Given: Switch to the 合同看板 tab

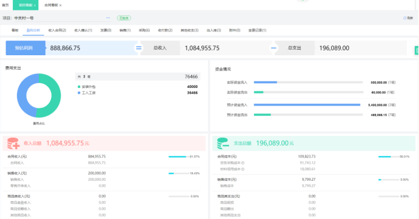Looking at the screenshot, I should pyautogui.click(x=52, y=5).
